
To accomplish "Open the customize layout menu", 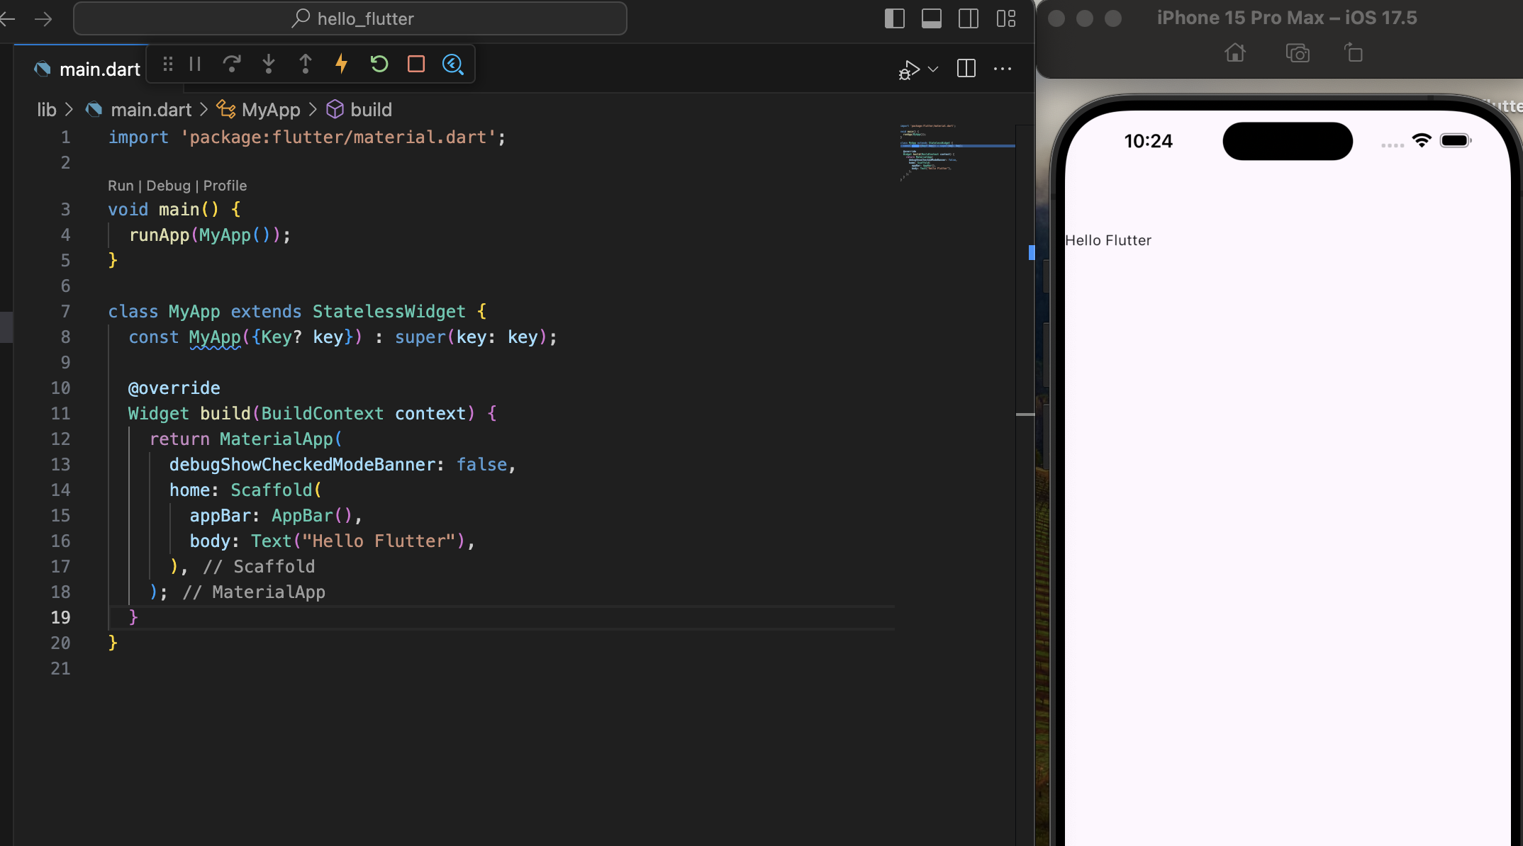I will point(1006,18).
